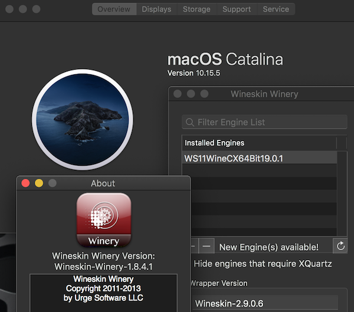Click the Copyright 2011-2013 credits text
This screenshot has height=312, width=354.
[103, 288]
